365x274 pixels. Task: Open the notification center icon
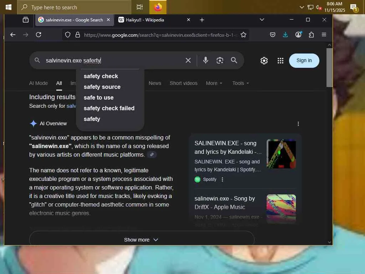coord(354,8)
